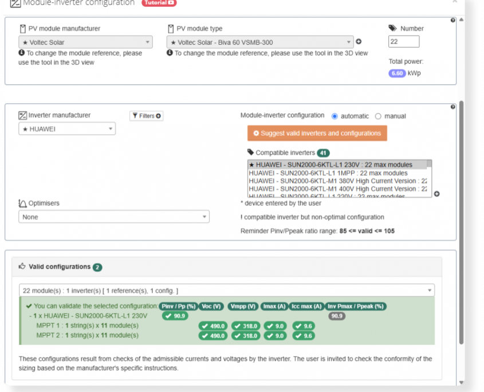Click the Filters button

pos(146,116)
